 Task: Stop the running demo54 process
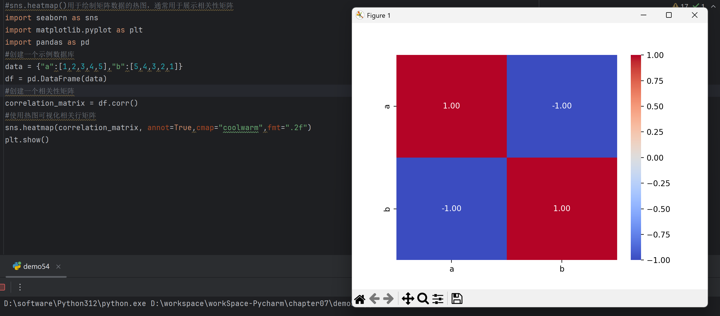2,287
